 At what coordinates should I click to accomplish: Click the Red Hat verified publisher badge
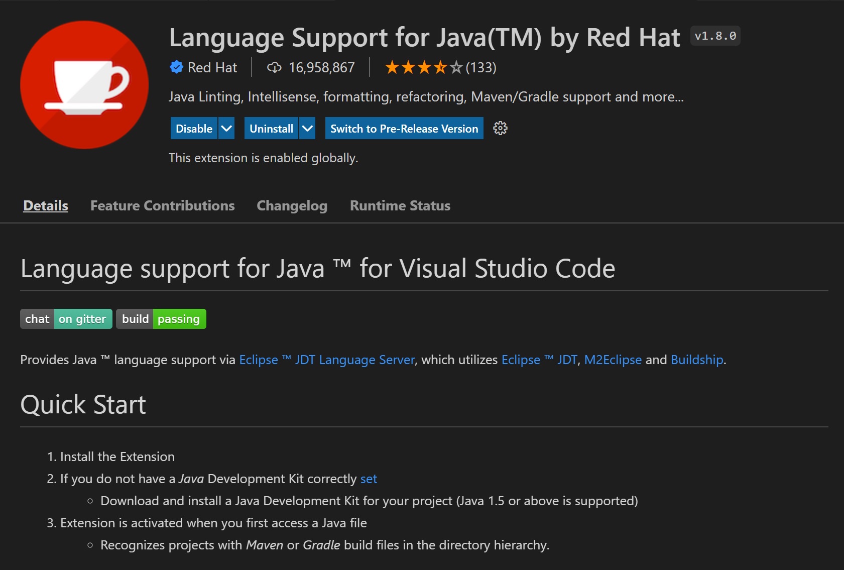tap(176, 67)
